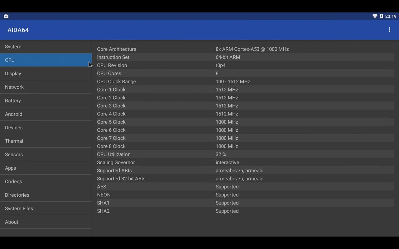Select System in the sidebar
This screenshot has width=399, height=249.
(46, 47)
